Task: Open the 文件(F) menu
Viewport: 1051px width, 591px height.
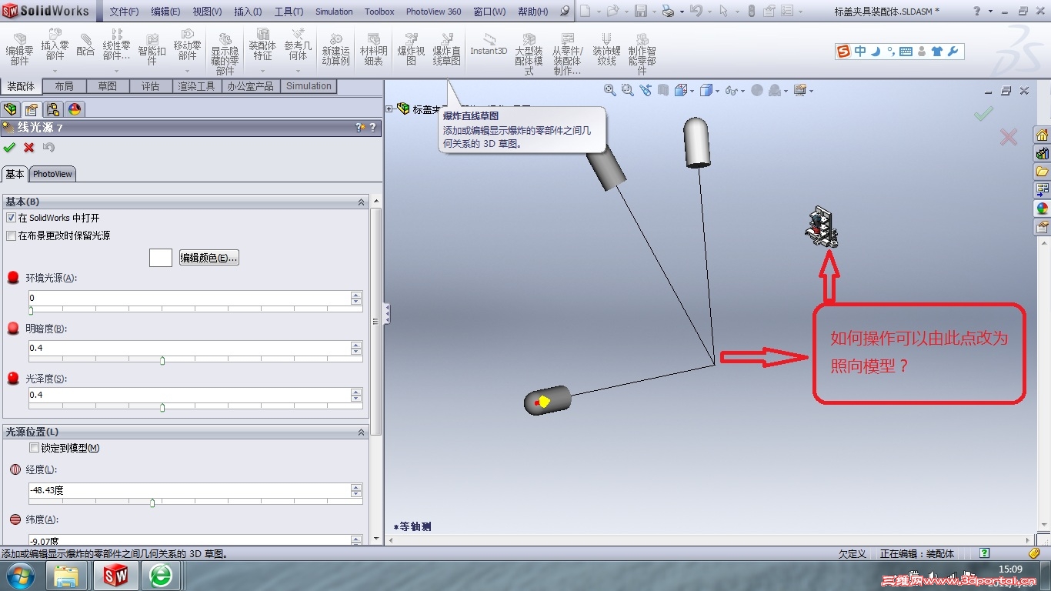Action: [x=124, y=12]
